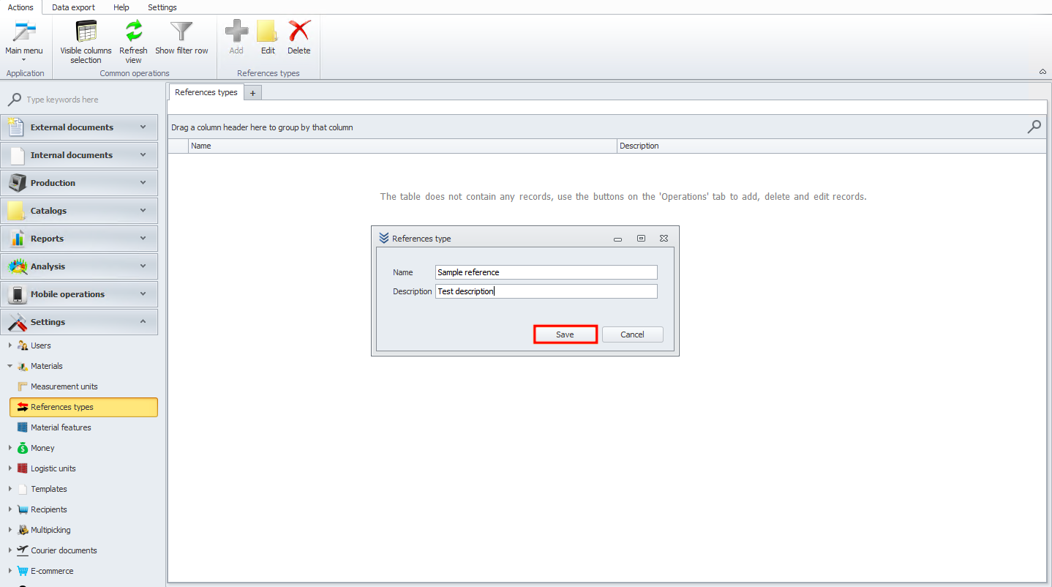Screen dimensions: 1052x587
Task: Sort by the Description column header
Action: point(831,146)
